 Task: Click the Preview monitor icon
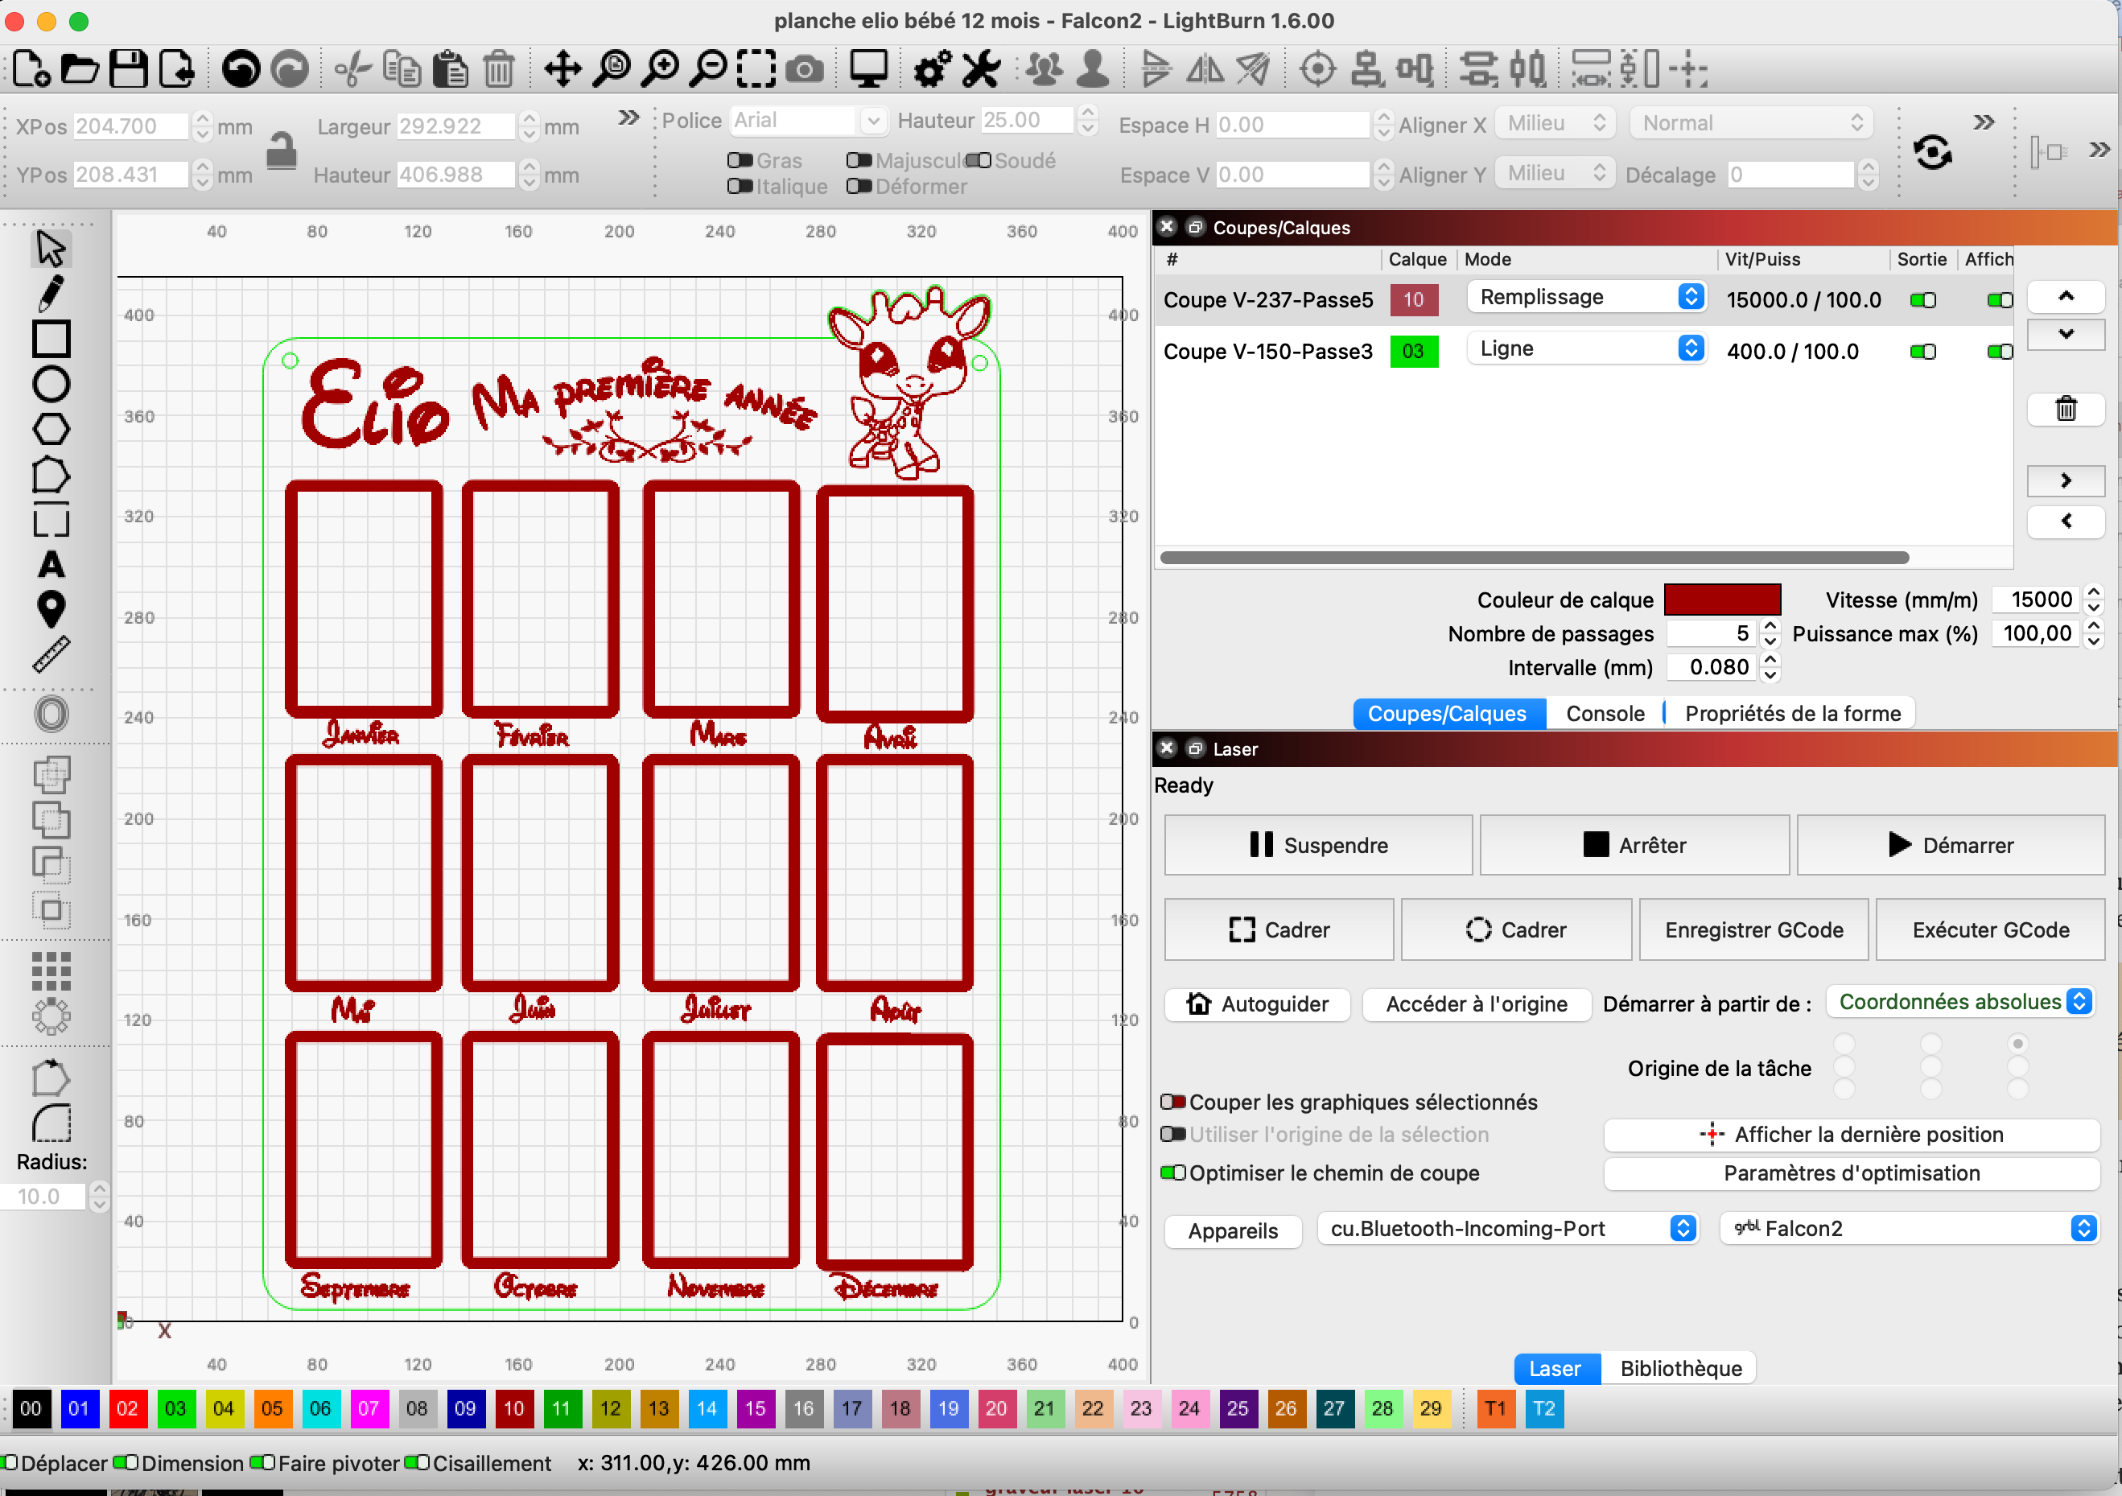tap(867, 69)
